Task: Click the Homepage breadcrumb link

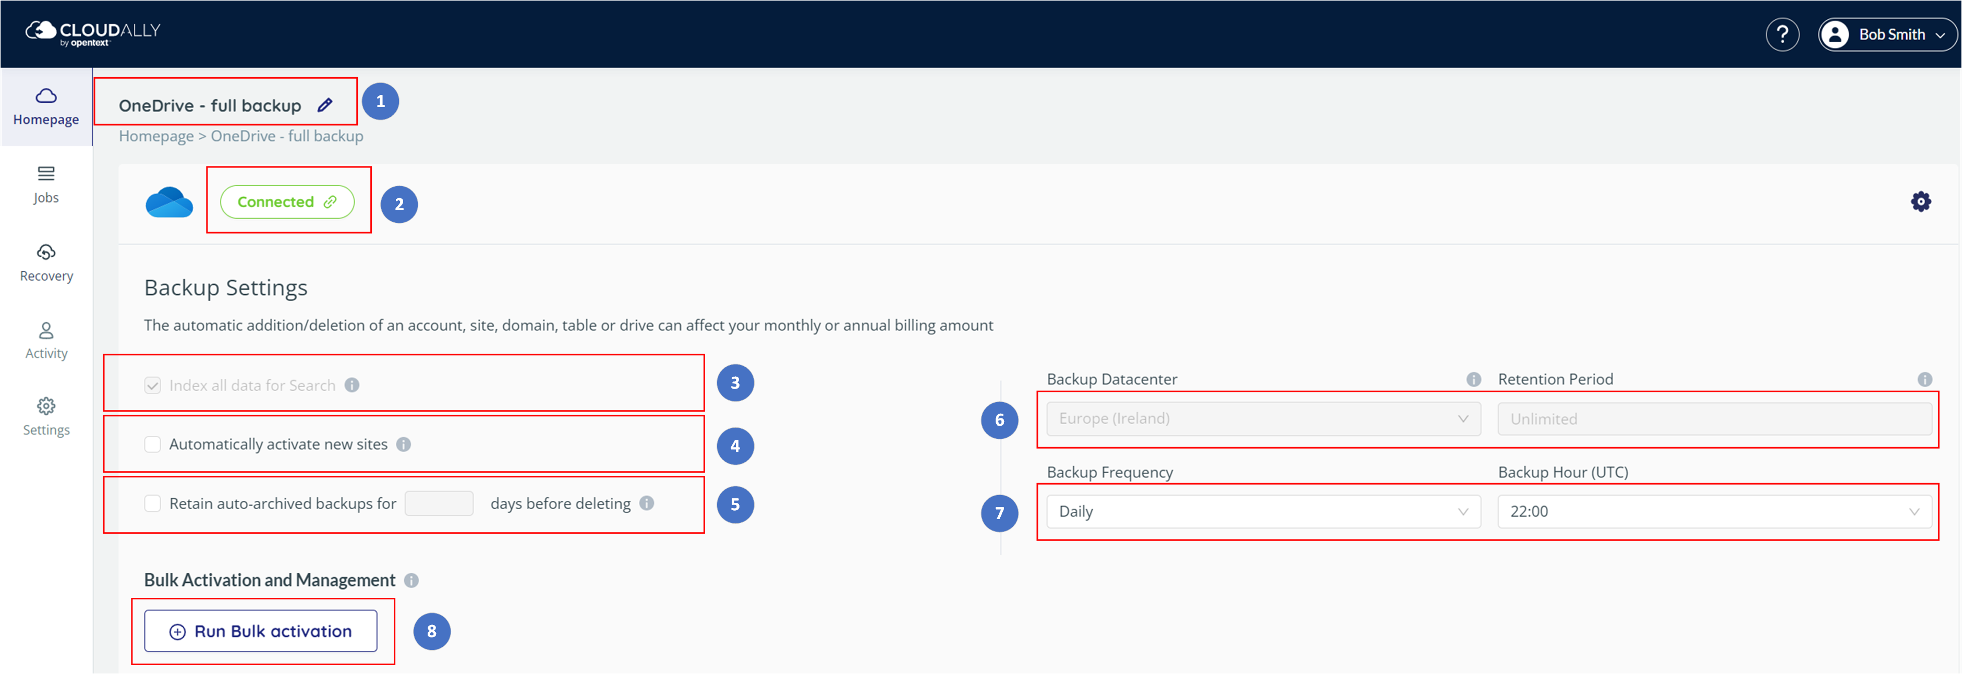Action: point(156,136)
